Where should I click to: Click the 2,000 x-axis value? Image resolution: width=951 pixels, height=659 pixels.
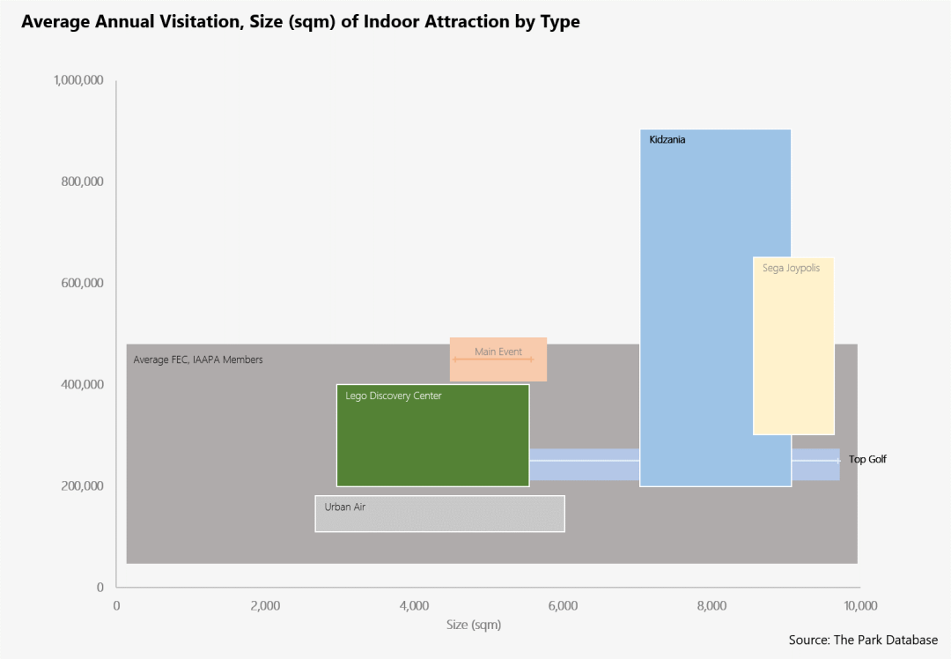click(265, 605)
